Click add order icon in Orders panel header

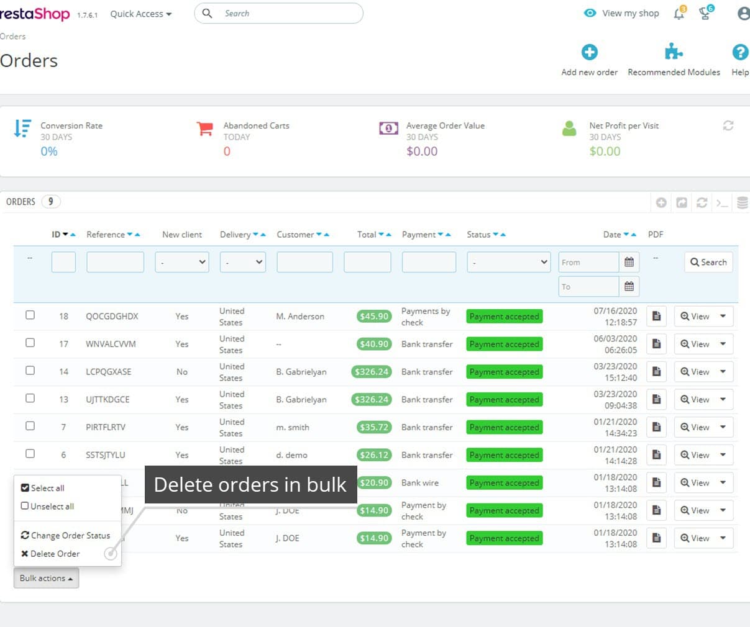pyautogui.click(x=661, y=202)
